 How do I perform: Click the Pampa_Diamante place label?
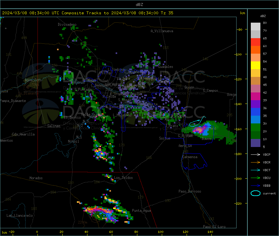point(13,101)
